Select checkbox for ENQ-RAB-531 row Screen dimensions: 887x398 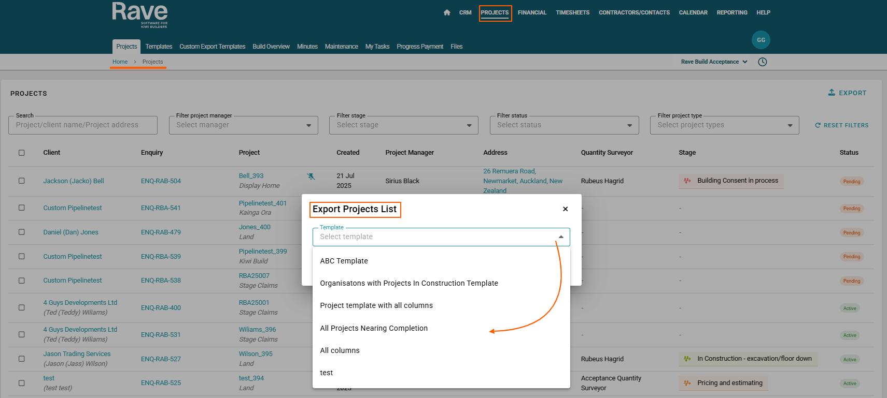pyautogui.click(x=21, y=335)
